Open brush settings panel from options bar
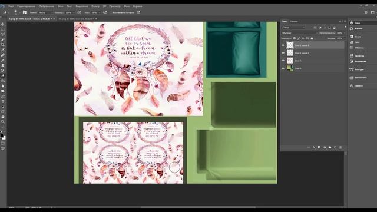Screen dimensions: 377x212 pos(25,12)
